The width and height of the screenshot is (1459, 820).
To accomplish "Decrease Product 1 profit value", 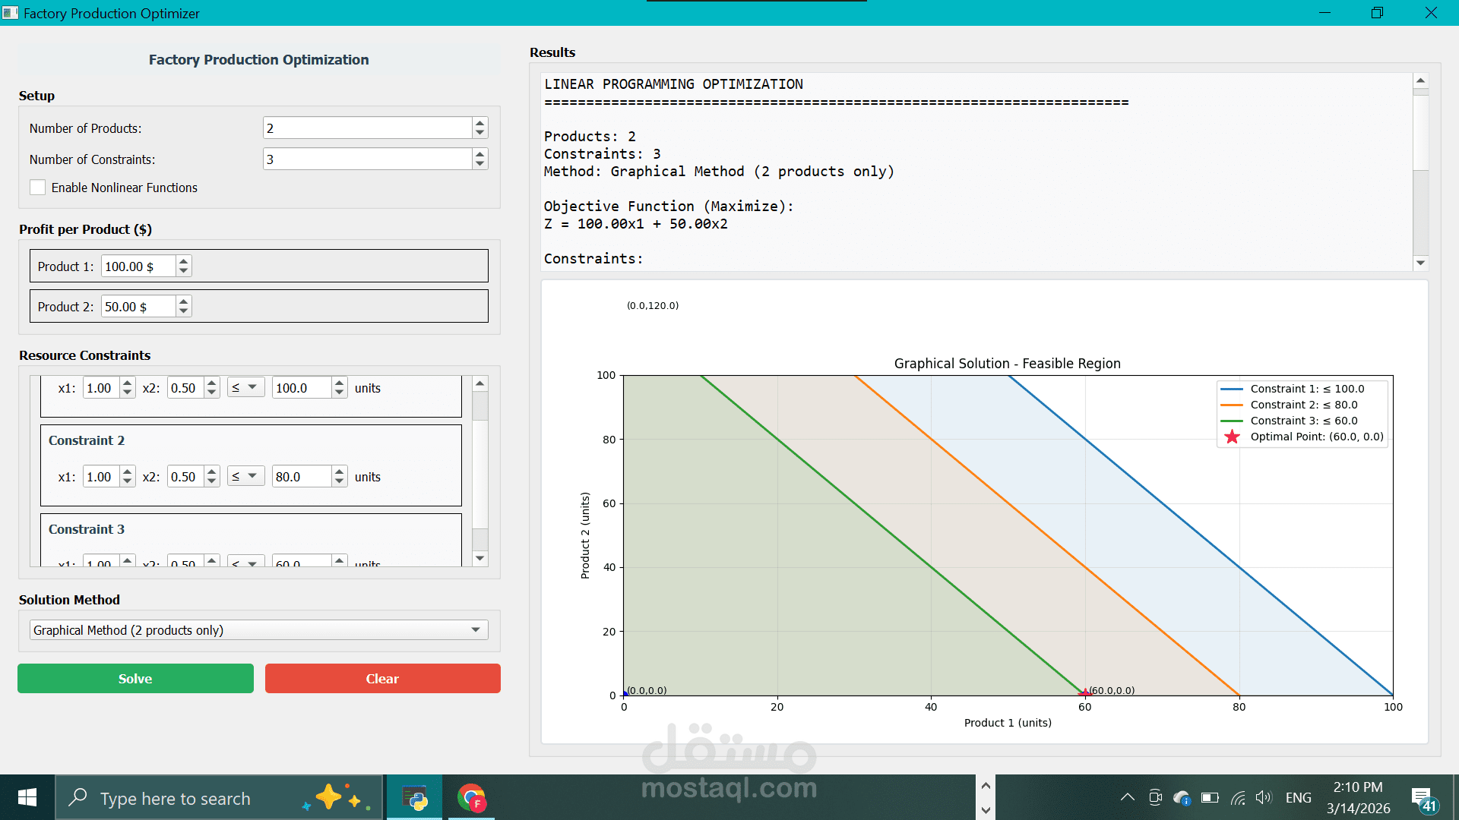I will [x=183, y=271].
